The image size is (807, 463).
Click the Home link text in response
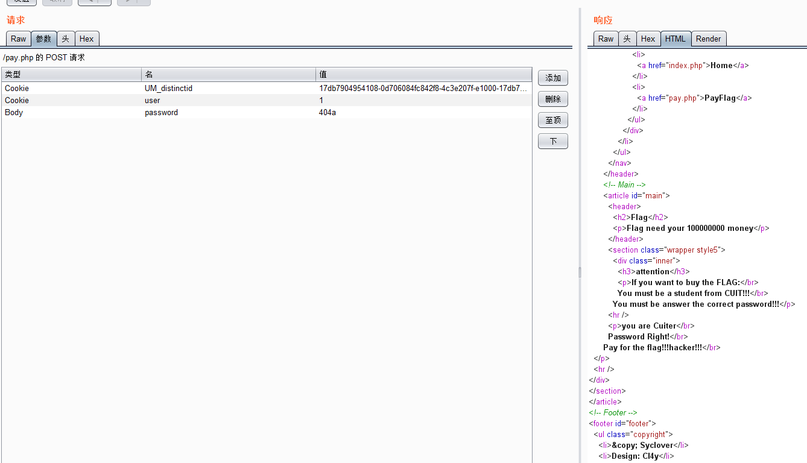pyautogui.click(x=721, y=65)
